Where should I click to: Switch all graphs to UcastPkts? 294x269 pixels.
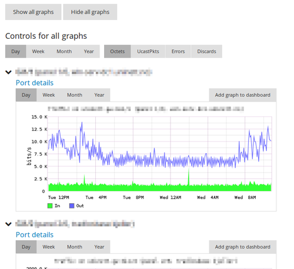tap(148, 51)
